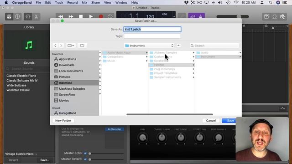Click the horizontal scrollbar in file browser
The image size is (292, 164).
point(169,114)
